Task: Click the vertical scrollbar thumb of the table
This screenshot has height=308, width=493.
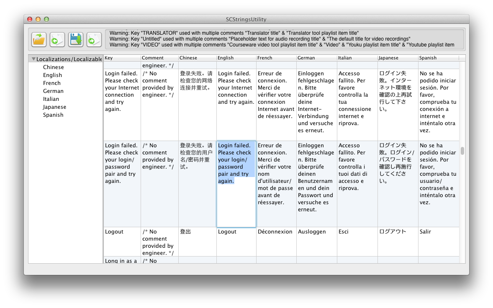Action: coord(462,151)
